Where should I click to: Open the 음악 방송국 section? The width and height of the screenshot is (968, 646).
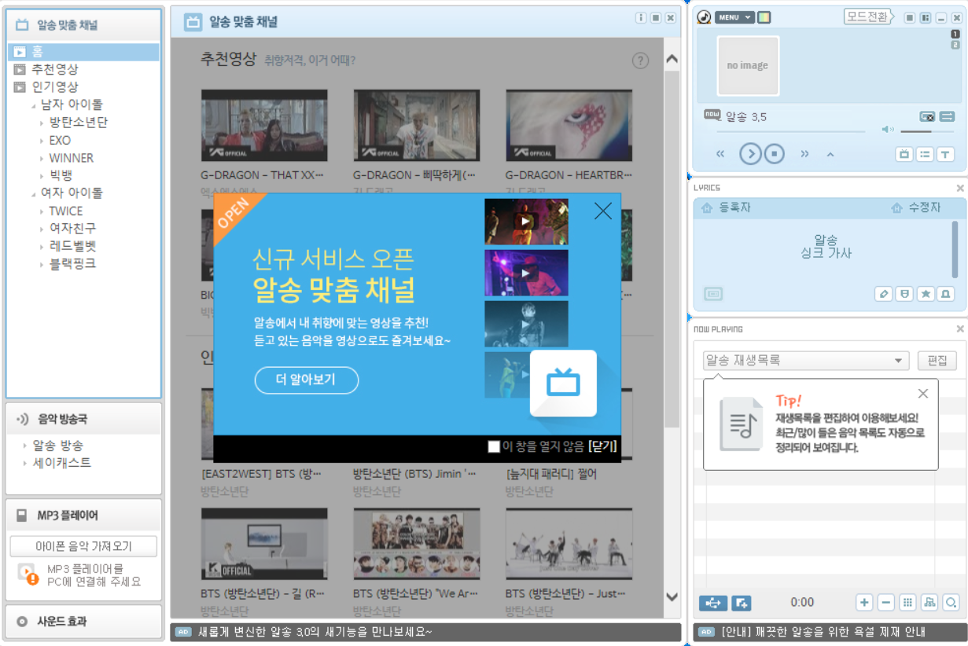point(84,419)
